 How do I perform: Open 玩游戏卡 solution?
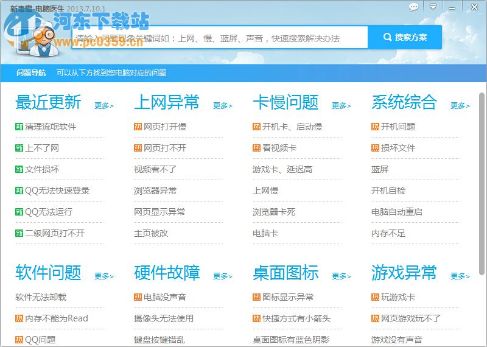[398, 297]
